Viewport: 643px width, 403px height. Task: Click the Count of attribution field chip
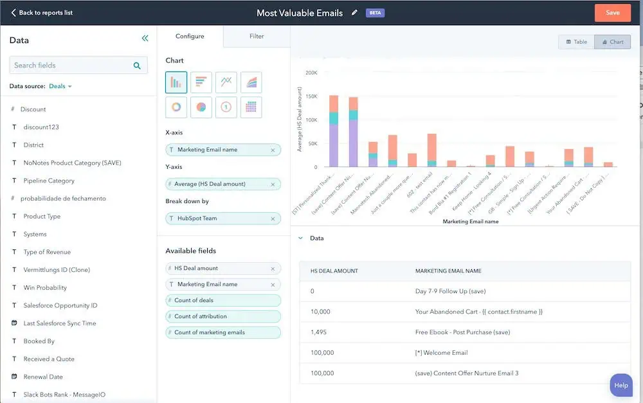tap(223, 316)
